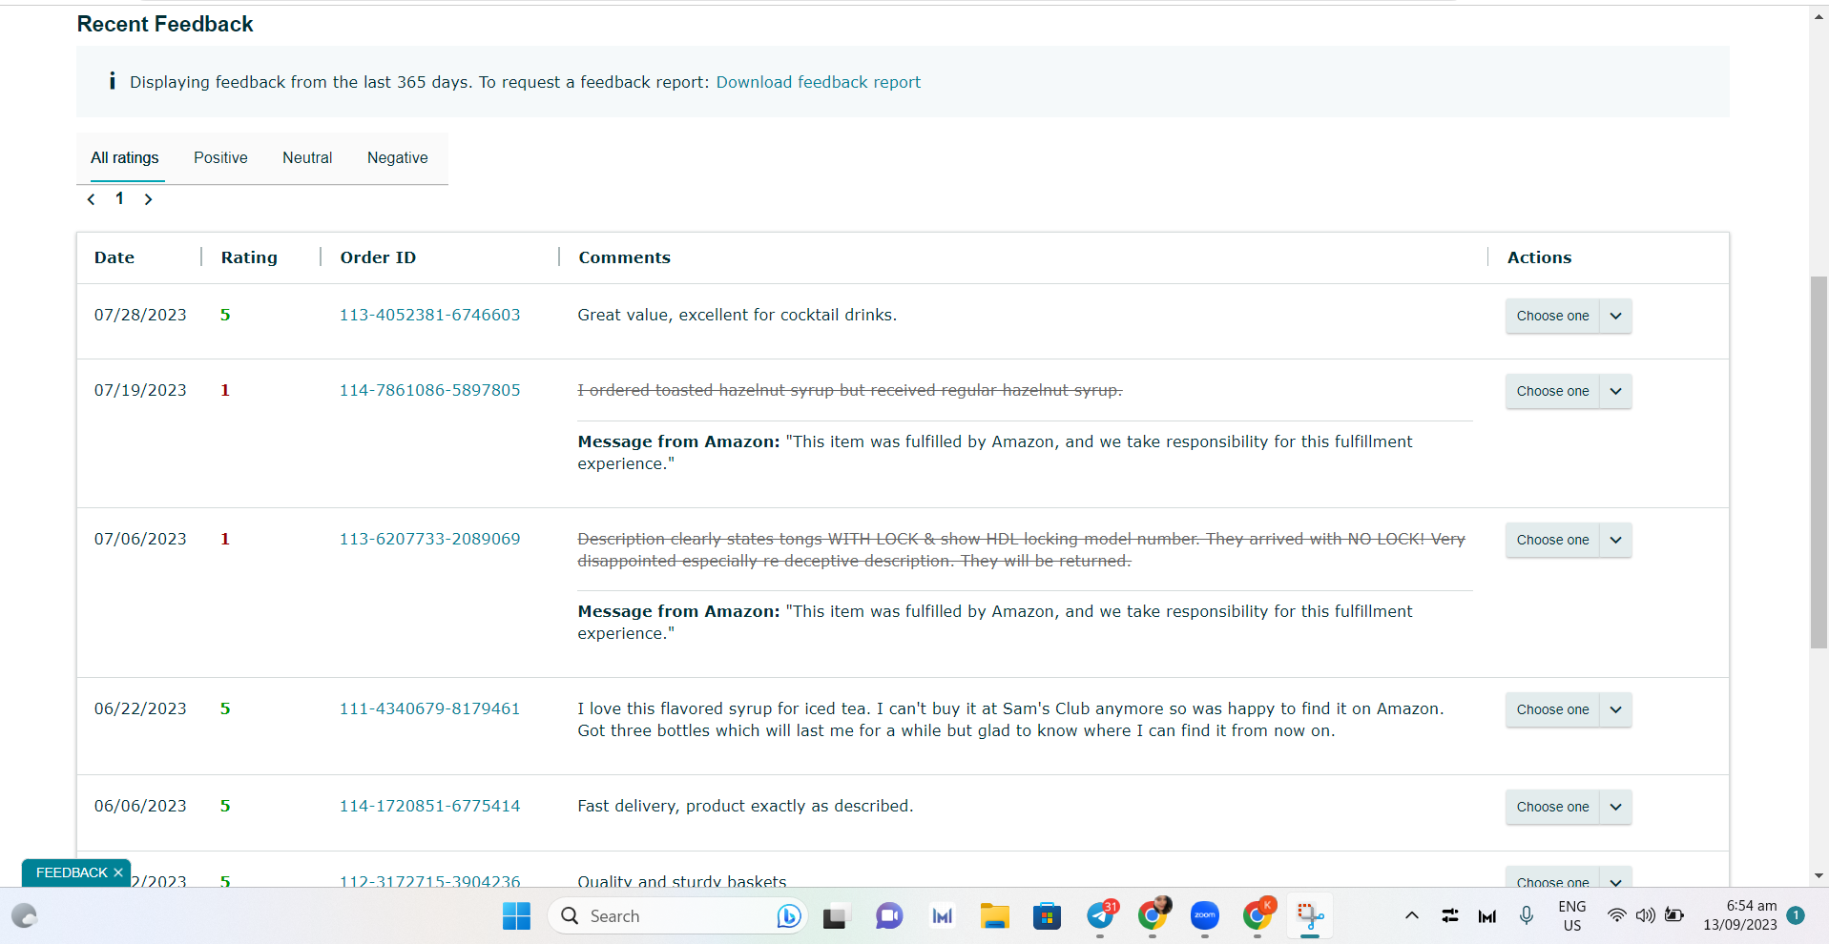Screen dimensions: 1829x944
Task: Click the 'Recent Feedback' heading
Action: [165, 24]
